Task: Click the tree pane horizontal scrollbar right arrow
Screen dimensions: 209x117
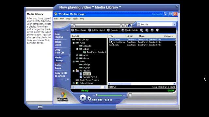Action: click(105, 87)
